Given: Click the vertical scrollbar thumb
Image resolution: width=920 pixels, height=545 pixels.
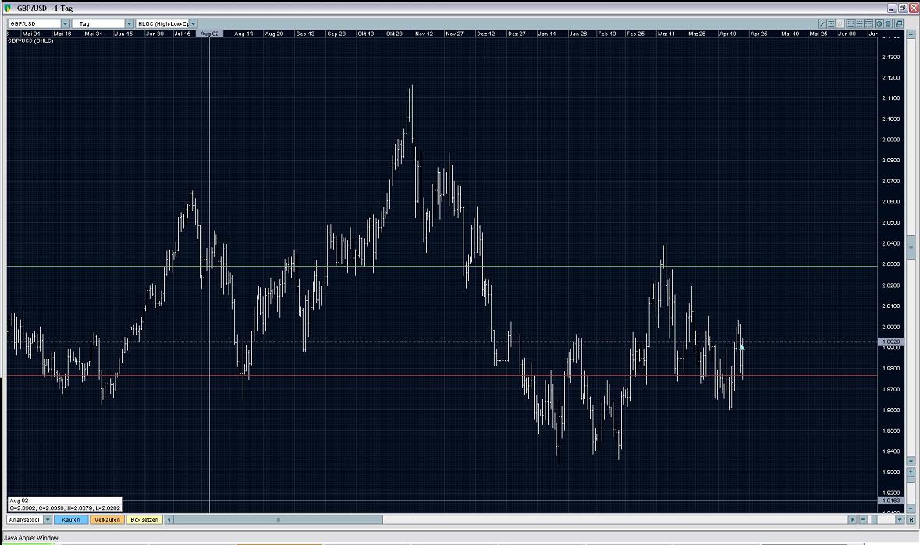Looking at the screenshot, I should pos(911,247).
